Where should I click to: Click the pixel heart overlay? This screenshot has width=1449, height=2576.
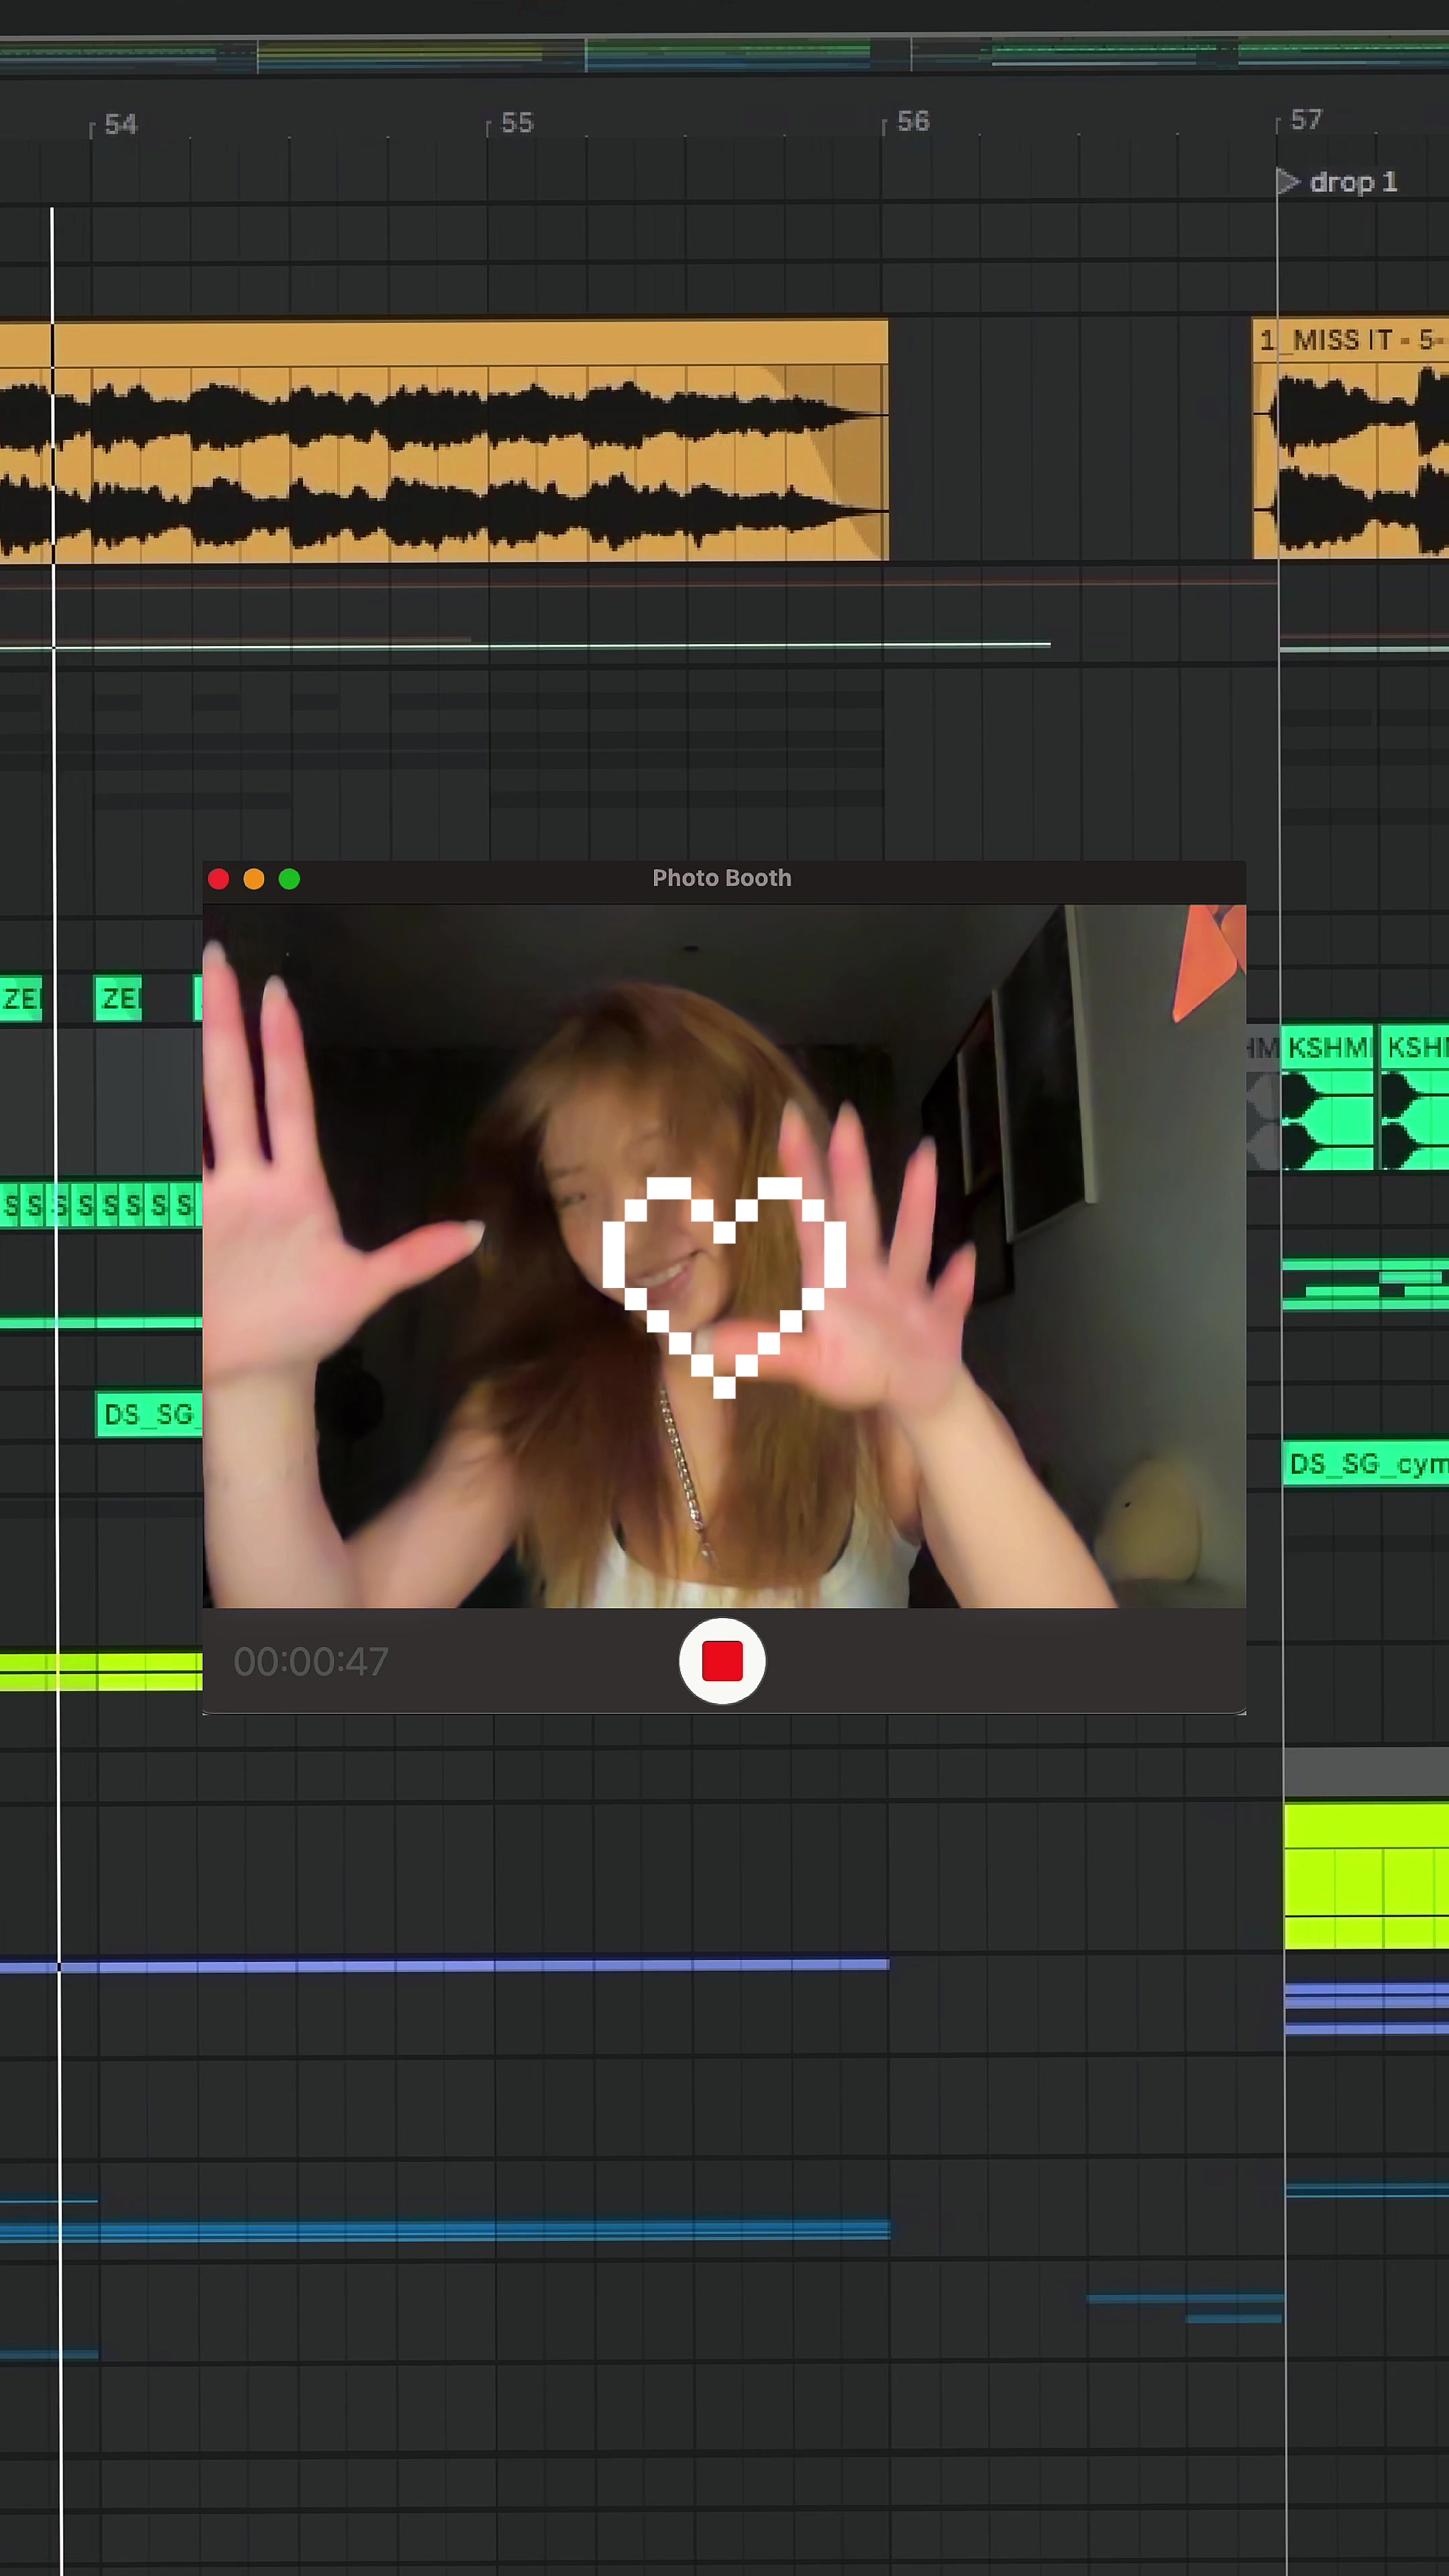pyautogui.click(x=724, y=1286)
